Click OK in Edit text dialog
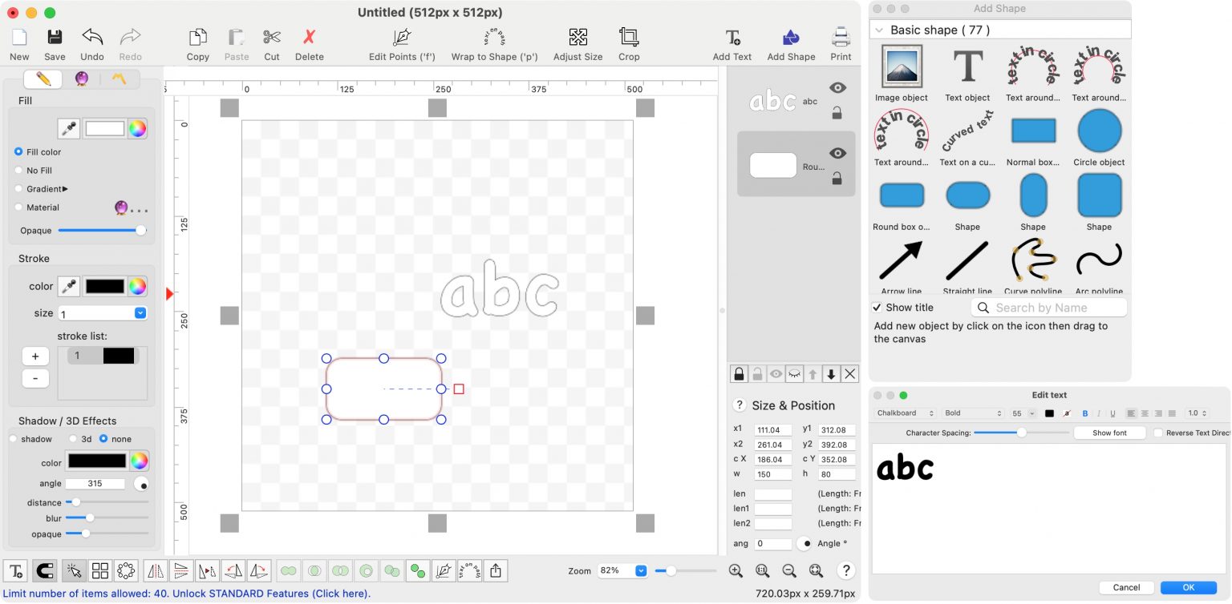Screen dimensions: 1232x604 point(1188,587)
